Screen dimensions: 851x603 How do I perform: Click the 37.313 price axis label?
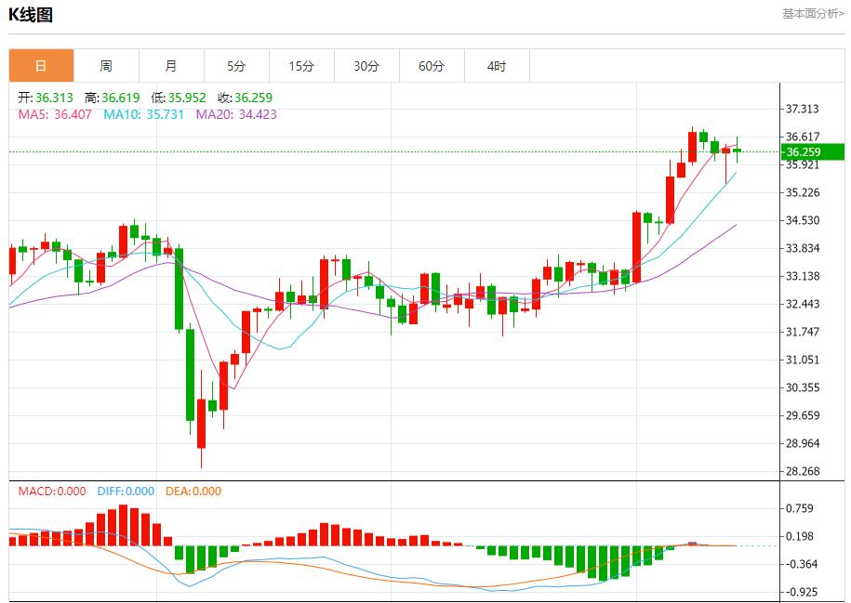(x=803, y=109)
